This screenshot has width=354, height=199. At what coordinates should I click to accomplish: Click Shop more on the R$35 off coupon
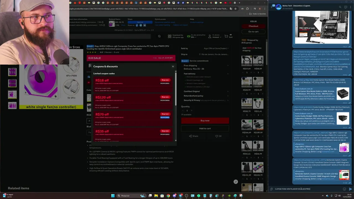[x=165, y=131]
